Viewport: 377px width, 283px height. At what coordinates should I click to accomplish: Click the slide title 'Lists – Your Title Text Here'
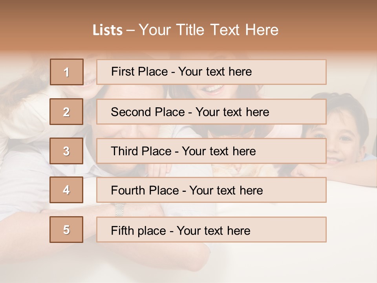click(185, 30)
